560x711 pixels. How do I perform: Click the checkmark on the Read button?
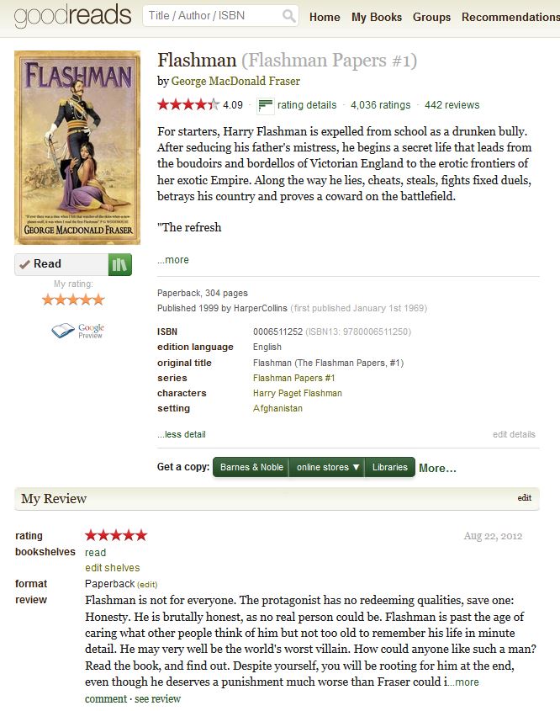click(24, 264)
